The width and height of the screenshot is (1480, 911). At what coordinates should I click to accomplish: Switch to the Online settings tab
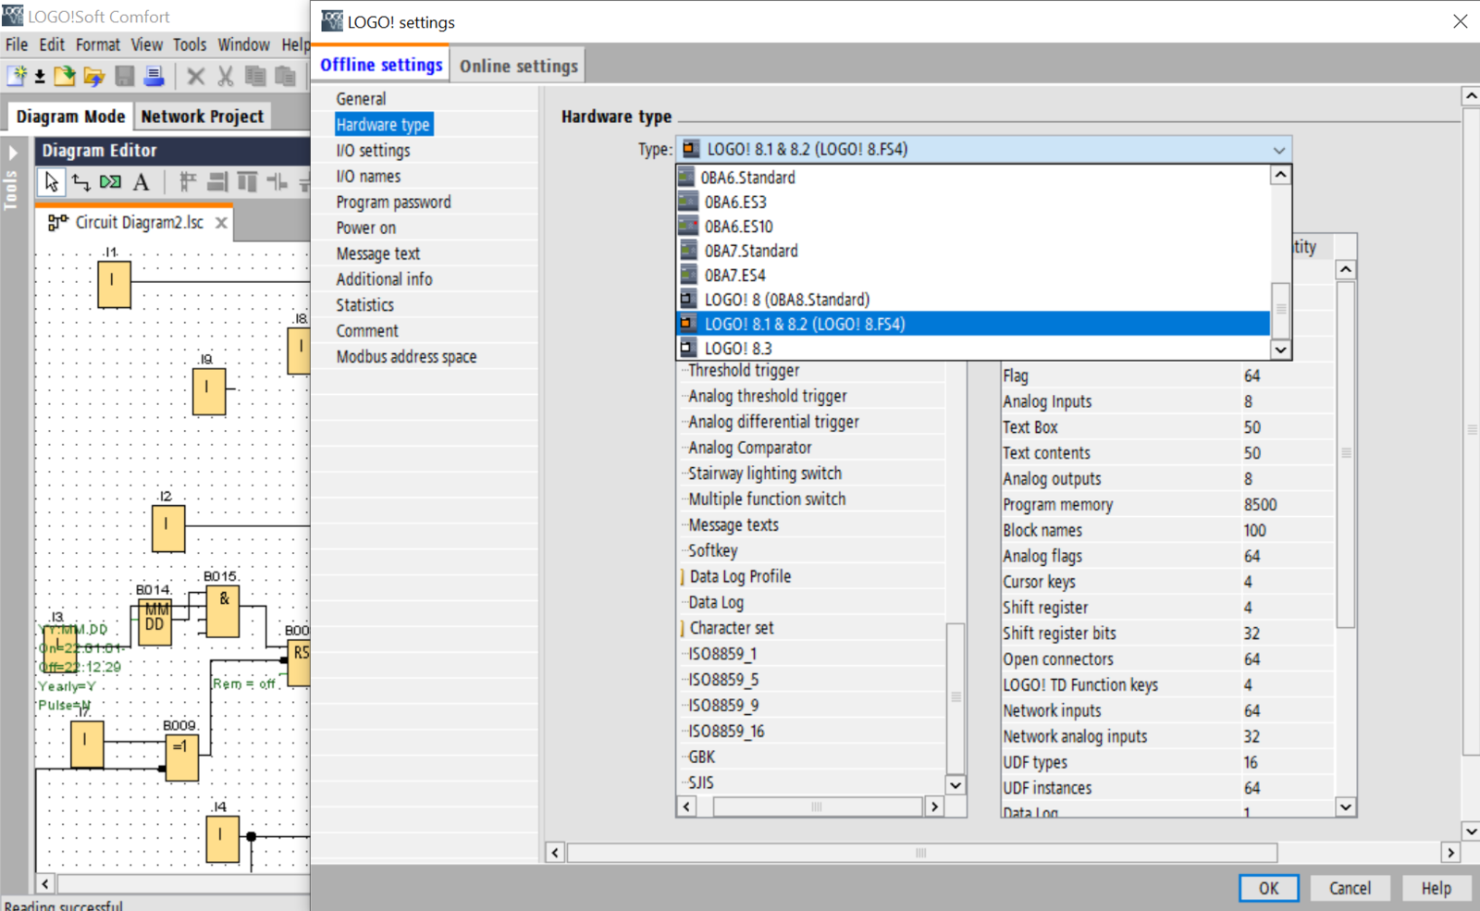(518, 66)
